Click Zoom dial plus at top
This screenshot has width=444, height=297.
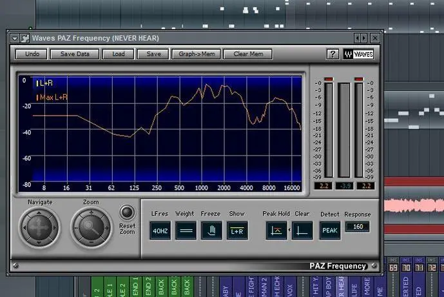point(91,212)
